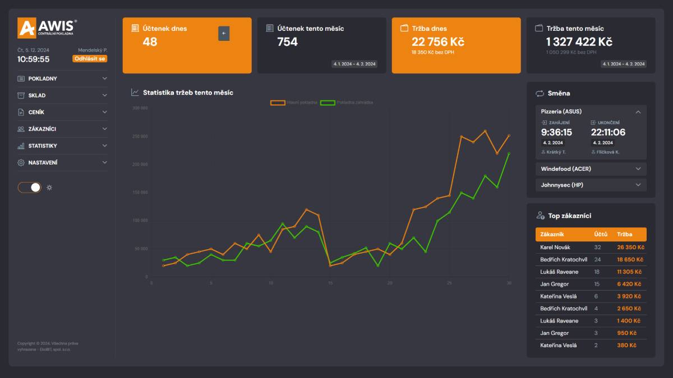
Task: Select the Tržba dnes orange card
Action: (456, 45)
